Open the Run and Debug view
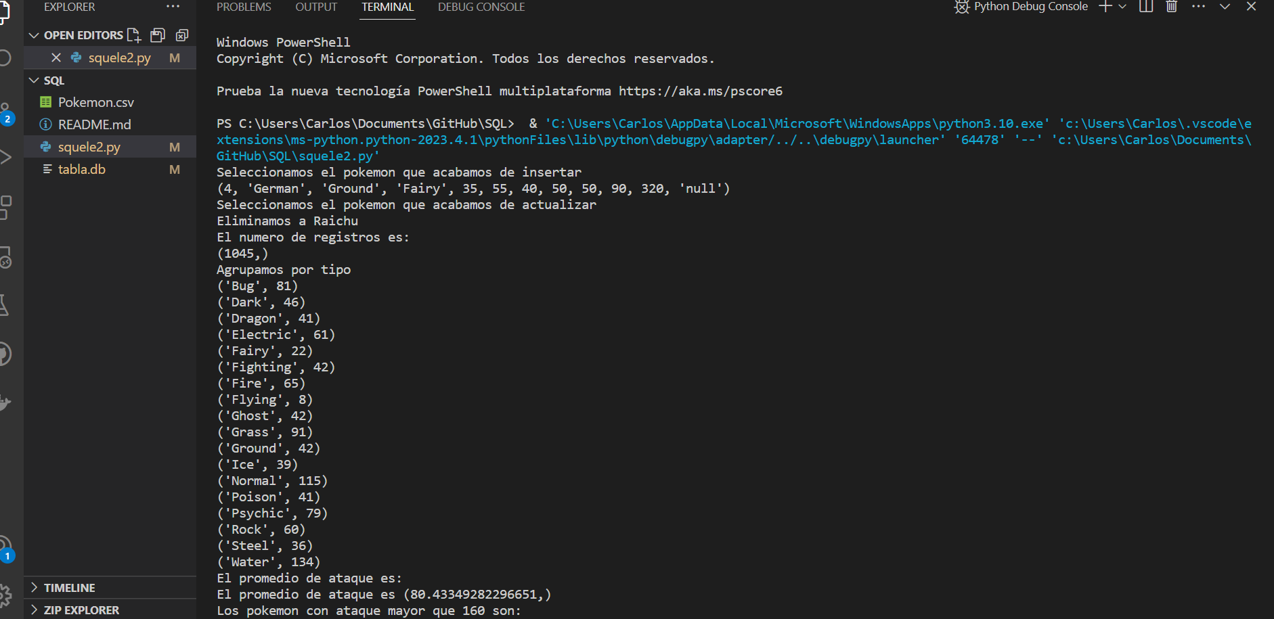This screenshot has width=1274, height=619. click(x=5, y=157)
